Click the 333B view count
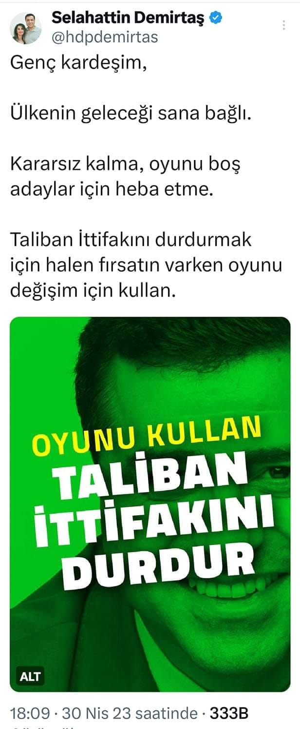This screenshot has height=729, width=300. coord(229,713)
